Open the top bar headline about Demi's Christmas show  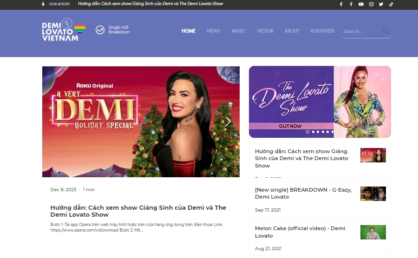[150, 4]
